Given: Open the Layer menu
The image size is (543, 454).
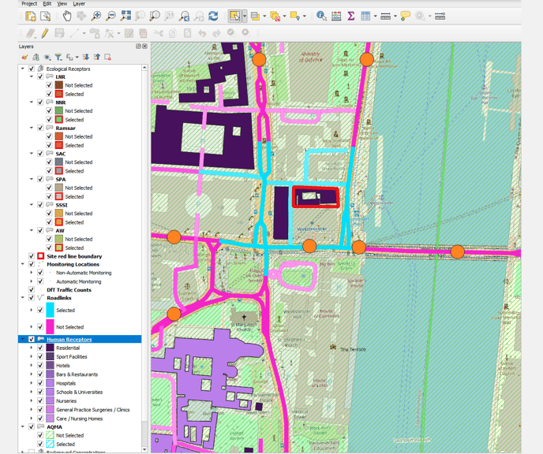Looking at the screenshot, I should [79, 4].
